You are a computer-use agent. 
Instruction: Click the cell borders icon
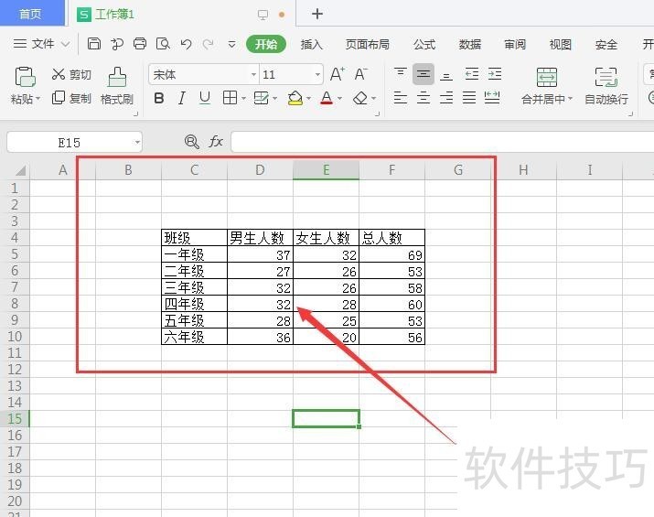pos(230,98)
